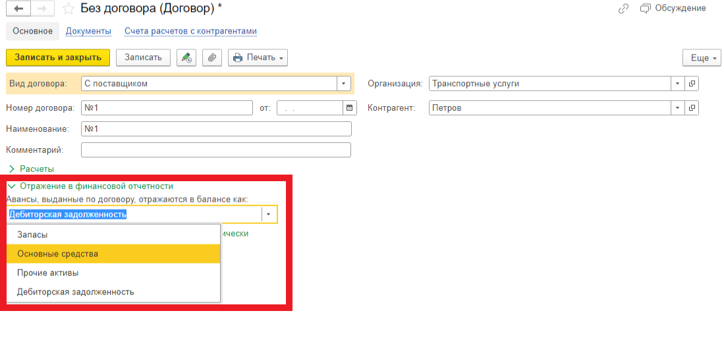Viewport: 724px width, 338px height.
Task: Open attached files via paperclip icon
Action: click(x=211, y=57)
